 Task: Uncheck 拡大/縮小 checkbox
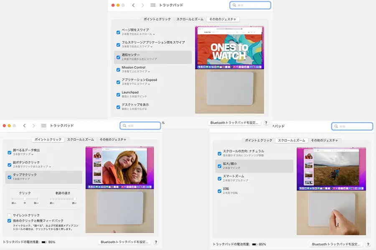point(219,166)
